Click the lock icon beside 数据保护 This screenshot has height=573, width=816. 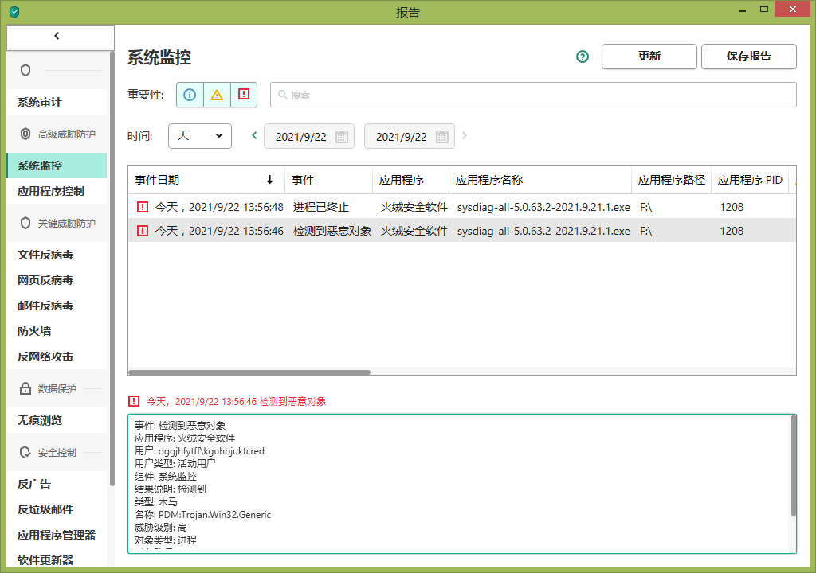pyautogui.click(x=24, y=388)
